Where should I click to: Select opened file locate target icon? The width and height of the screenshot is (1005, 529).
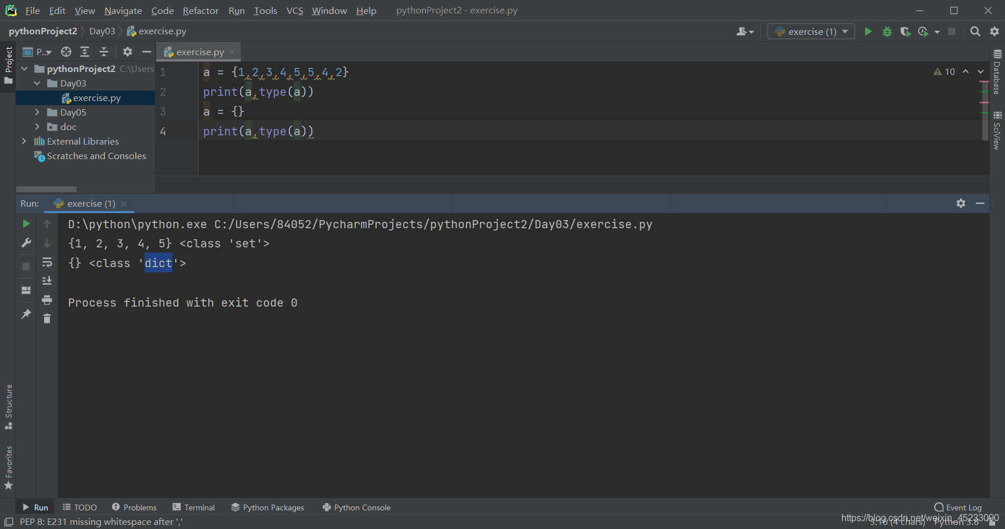coord(66,52)
